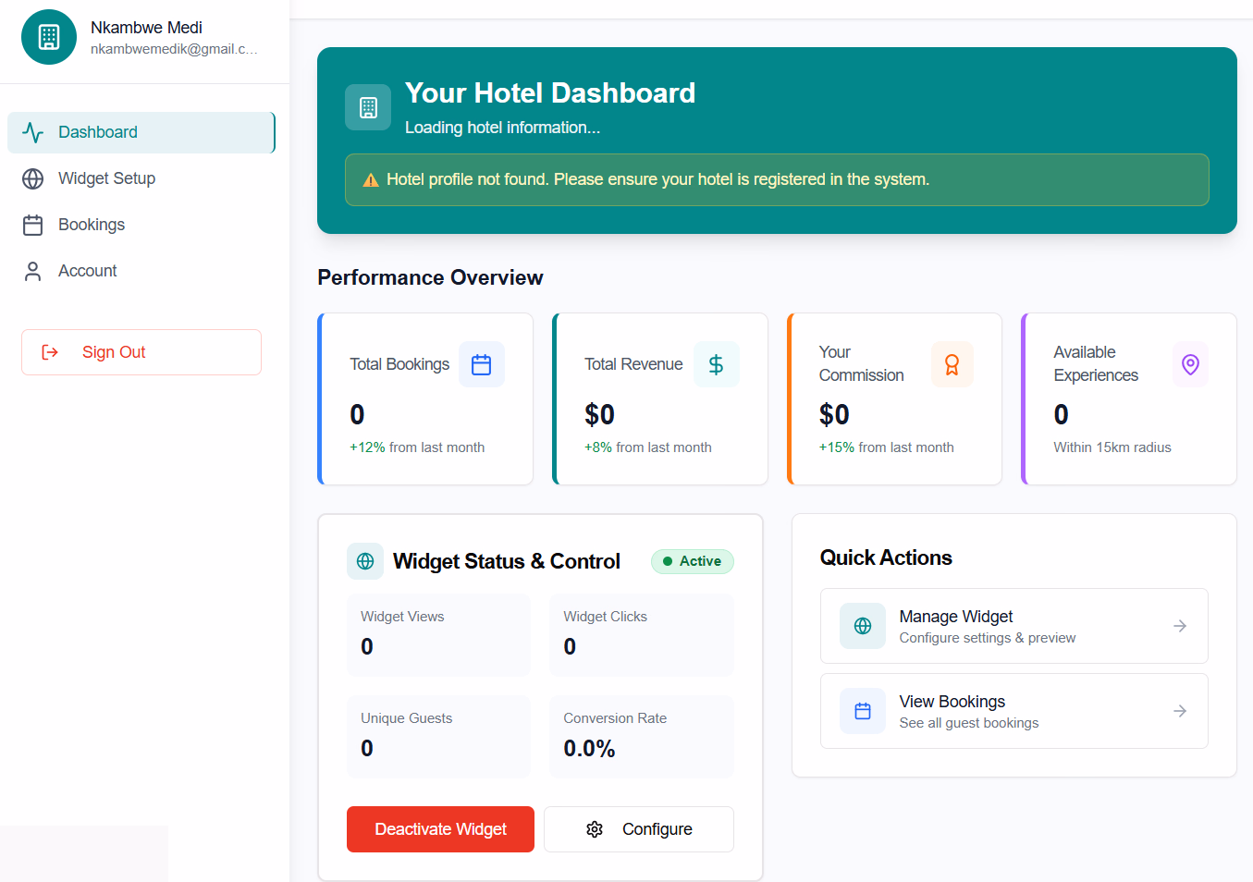Select the Dashboard sidebar icon
Viewport: 1253px width, 882px height.
click(33, 132)
